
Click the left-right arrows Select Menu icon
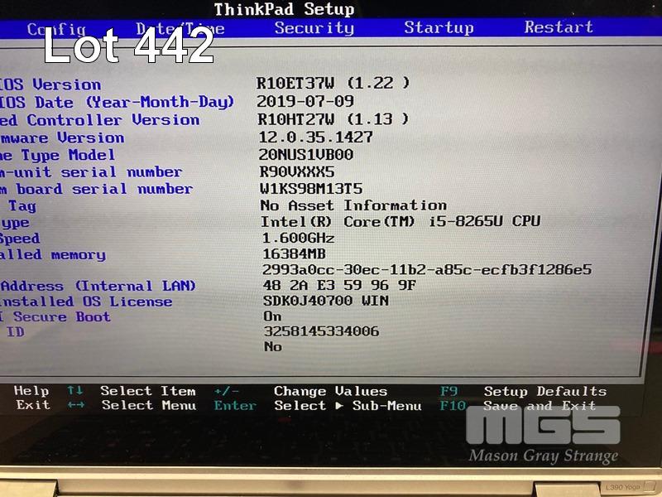(x=75, y=406)
